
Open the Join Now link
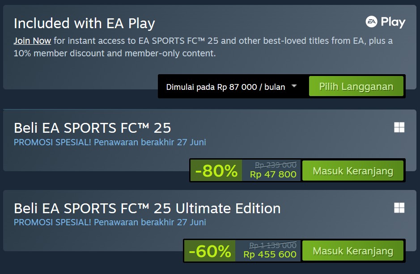(x=32, y=41)
